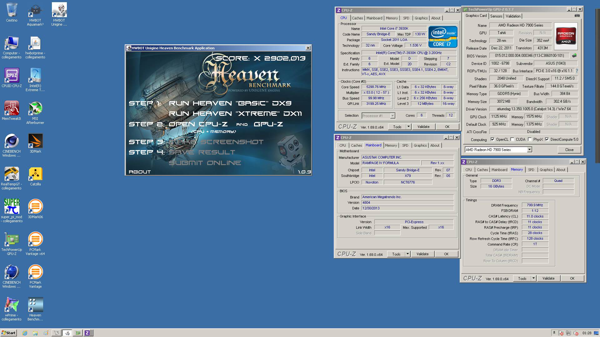Open AMD Radeon HD 7900 Series dropdown
The image size is (600, 337).
498,150
